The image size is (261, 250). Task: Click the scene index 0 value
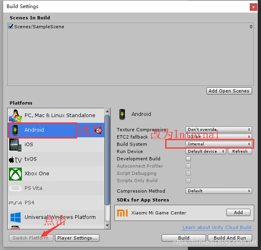251,27
